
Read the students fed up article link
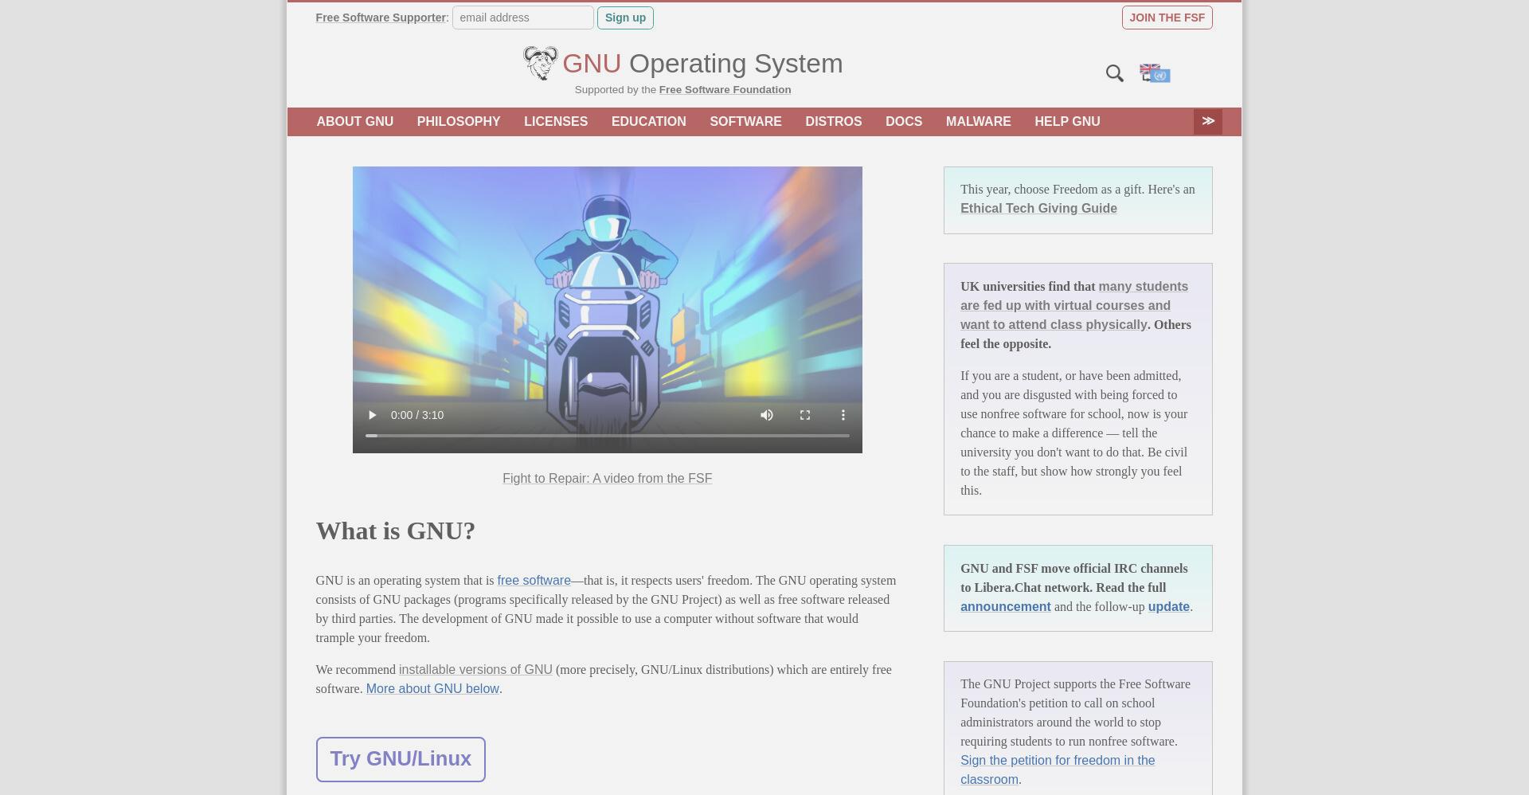[1074, 306]
